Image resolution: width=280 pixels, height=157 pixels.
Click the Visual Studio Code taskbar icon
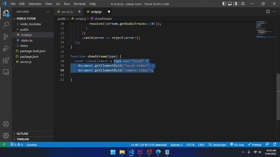(131, 152)
